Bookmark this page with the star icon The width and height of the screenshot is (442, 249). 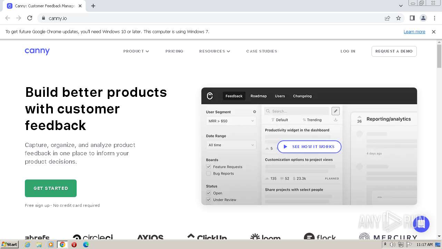pyautogui.click(x=398, y=18)
